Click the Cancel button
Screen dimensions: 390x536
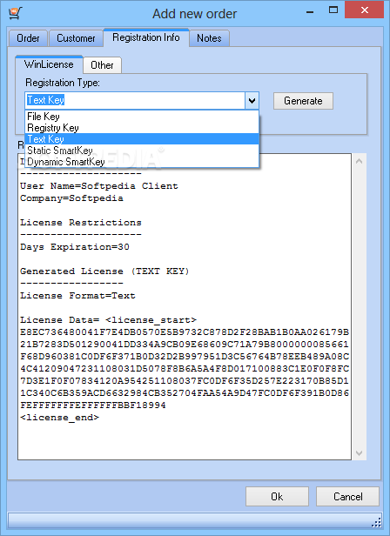click(x=347, y=496)
